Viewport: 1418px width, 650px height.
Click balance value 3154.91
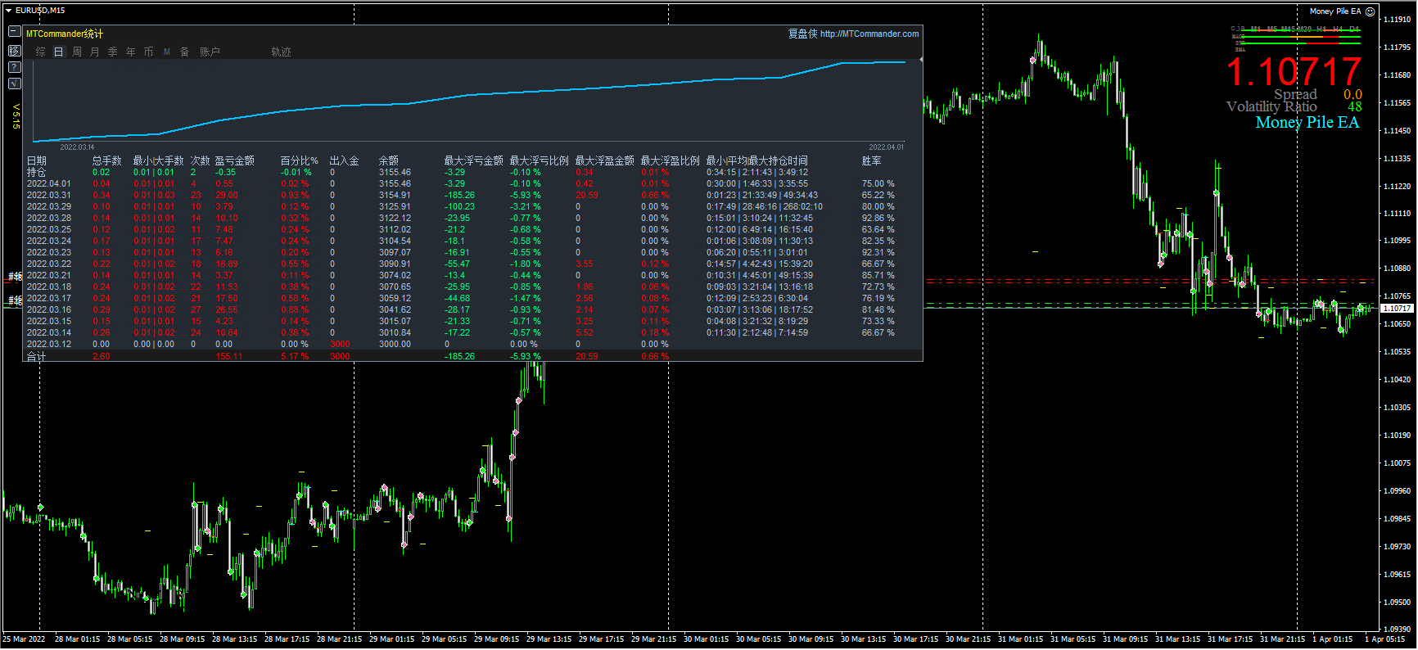pos(395,195)
